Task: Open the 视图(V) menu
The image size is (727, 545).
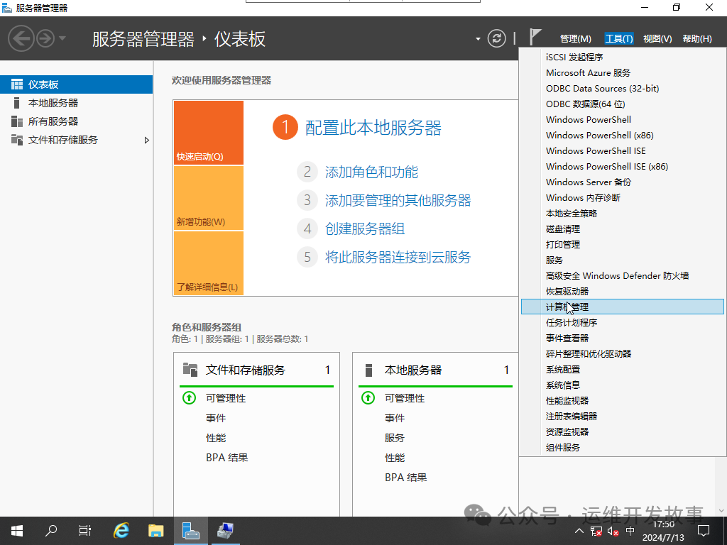Action: pyautogui.click(x=656, y=38)
